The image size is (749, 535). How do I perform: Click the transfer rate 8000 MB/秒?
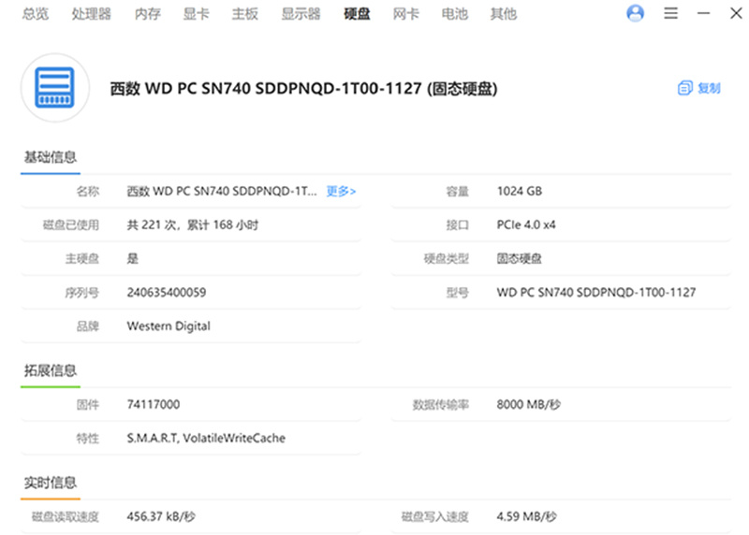pos(528,405)
